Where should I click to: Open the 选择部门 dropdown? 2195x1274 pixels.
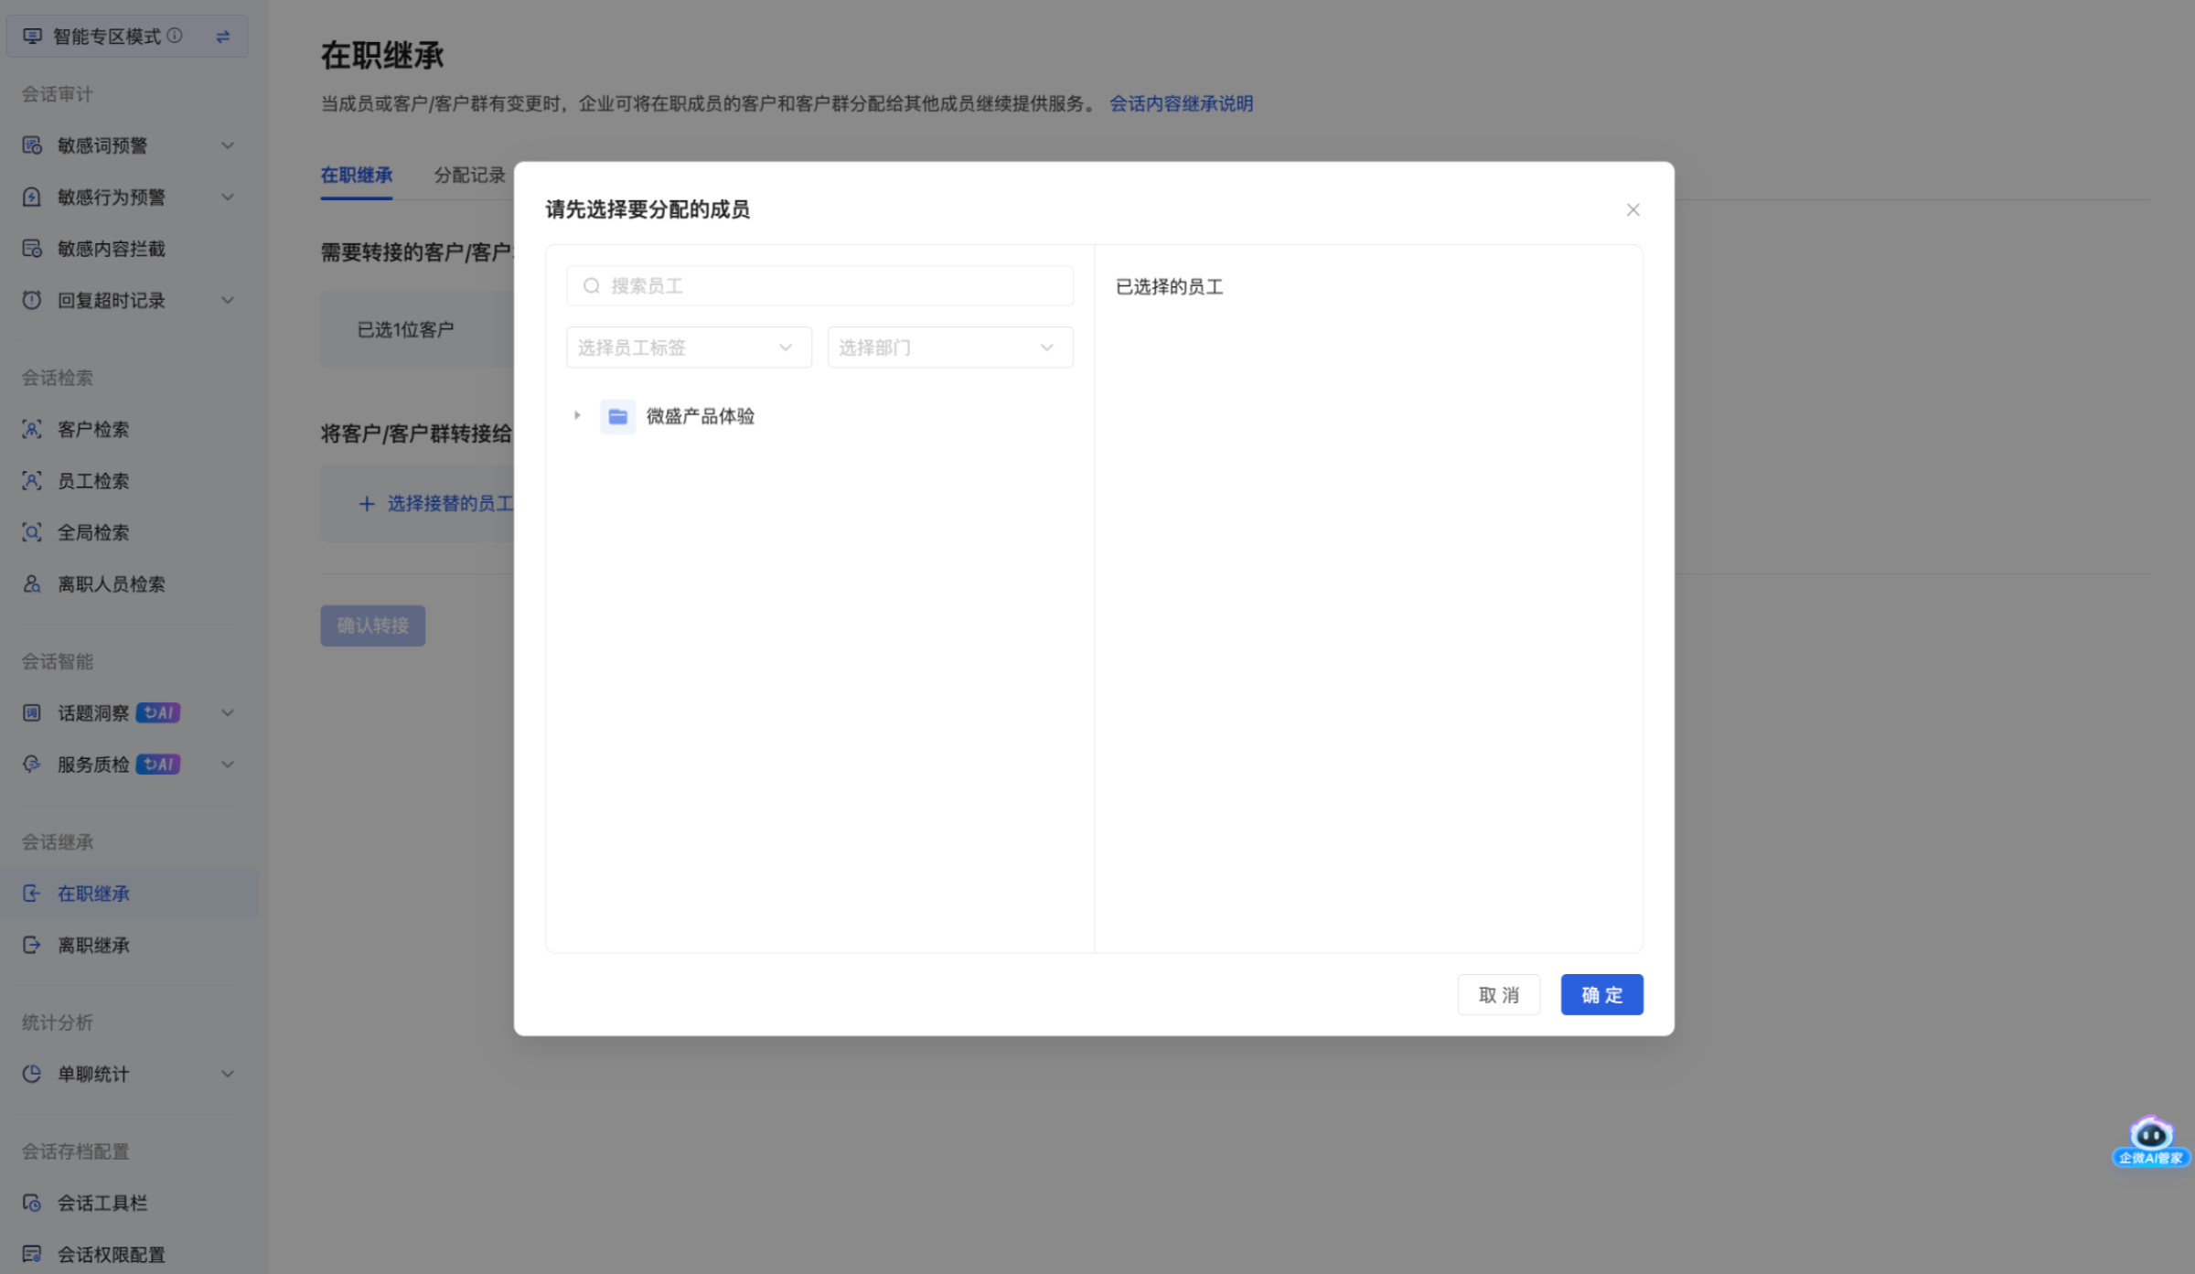(950, 348)
